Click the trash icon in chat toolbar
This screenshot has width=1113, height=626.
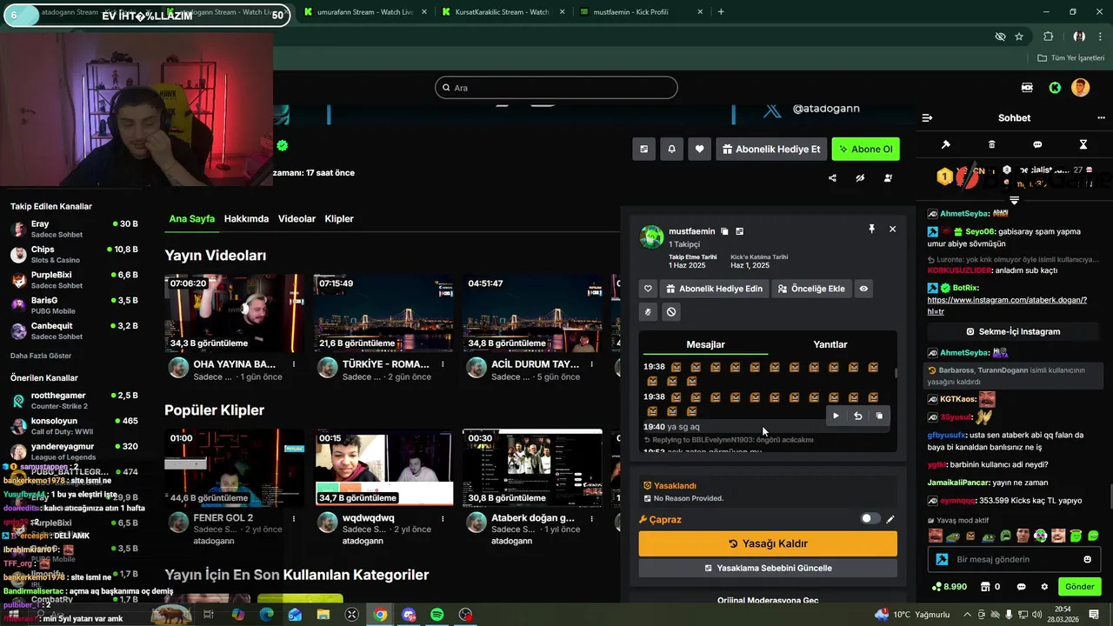(992, 144)
